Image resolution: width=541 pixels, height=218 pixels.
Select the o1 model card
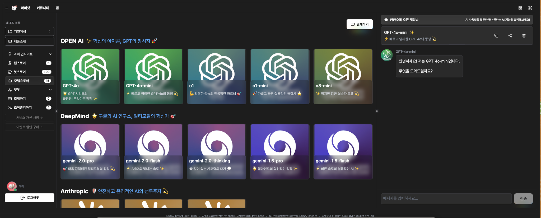pyautogui.click(x=217, y=77)
